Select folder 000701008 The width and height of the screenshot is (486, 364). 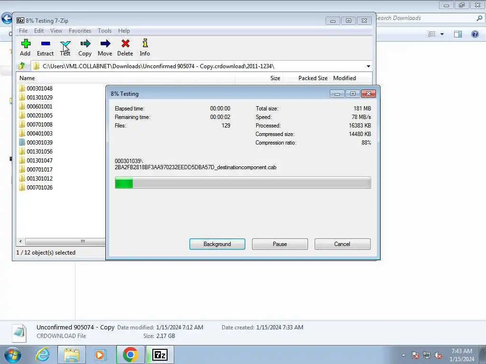tap(39, 125)
